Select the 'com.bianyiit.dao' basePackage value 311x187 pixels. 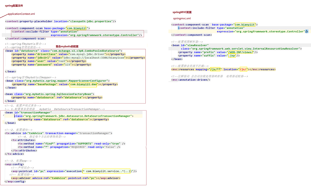83,85
